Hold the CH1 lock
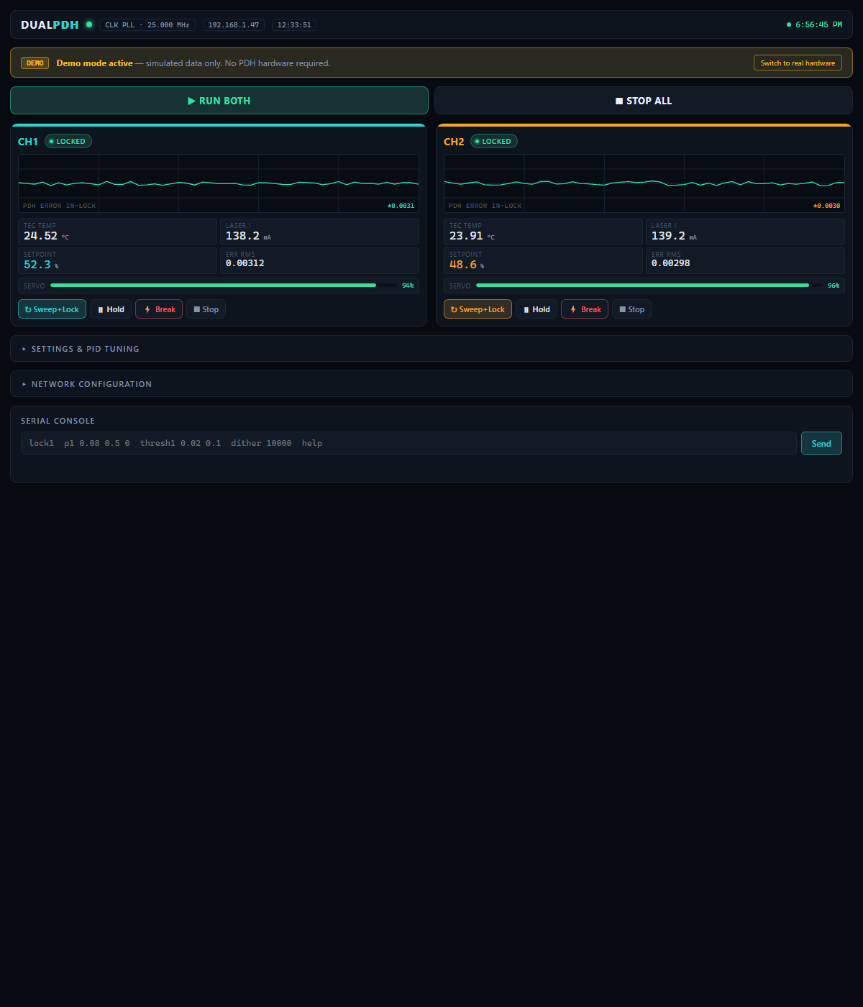This screenshot has height=1007, width=863. [x=111, y=309]
